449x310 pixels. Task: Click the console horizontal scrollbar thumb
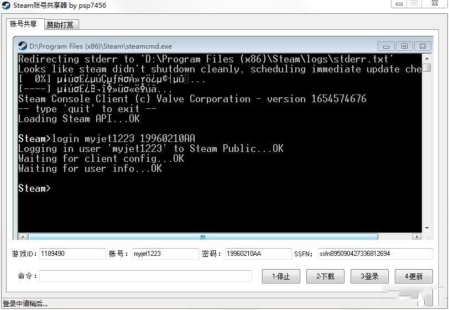[x=203, y=237]
